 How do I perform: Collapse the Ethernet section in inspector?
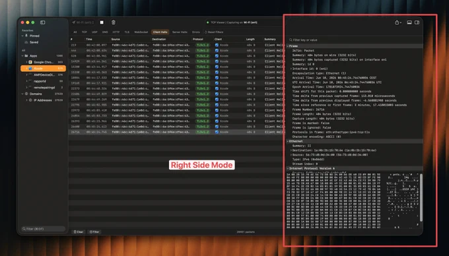[x=288, y=141]
